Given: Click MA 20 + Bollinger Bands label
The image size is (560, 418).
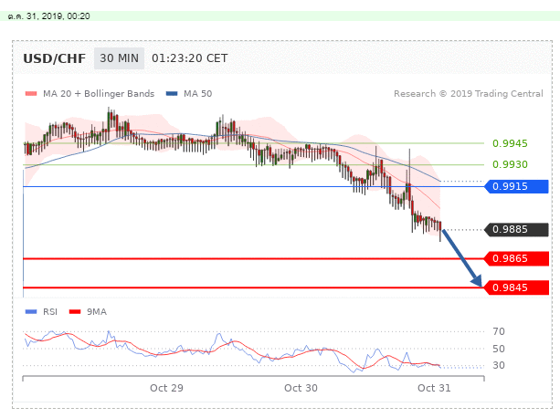Looking at the screenshot, I should pos(99,94).
